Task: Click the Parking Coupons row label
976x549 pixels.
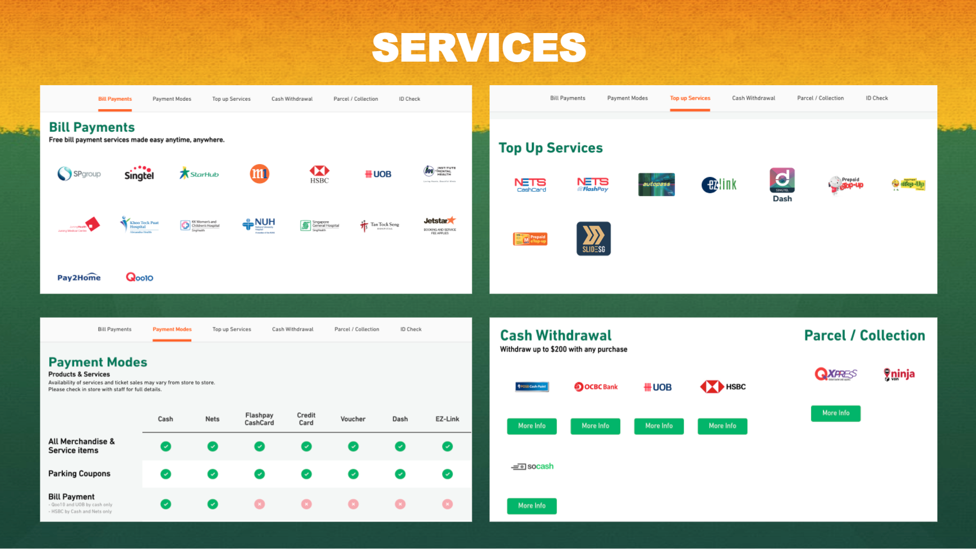Action: pyautogui.click(x=79, y=473)
